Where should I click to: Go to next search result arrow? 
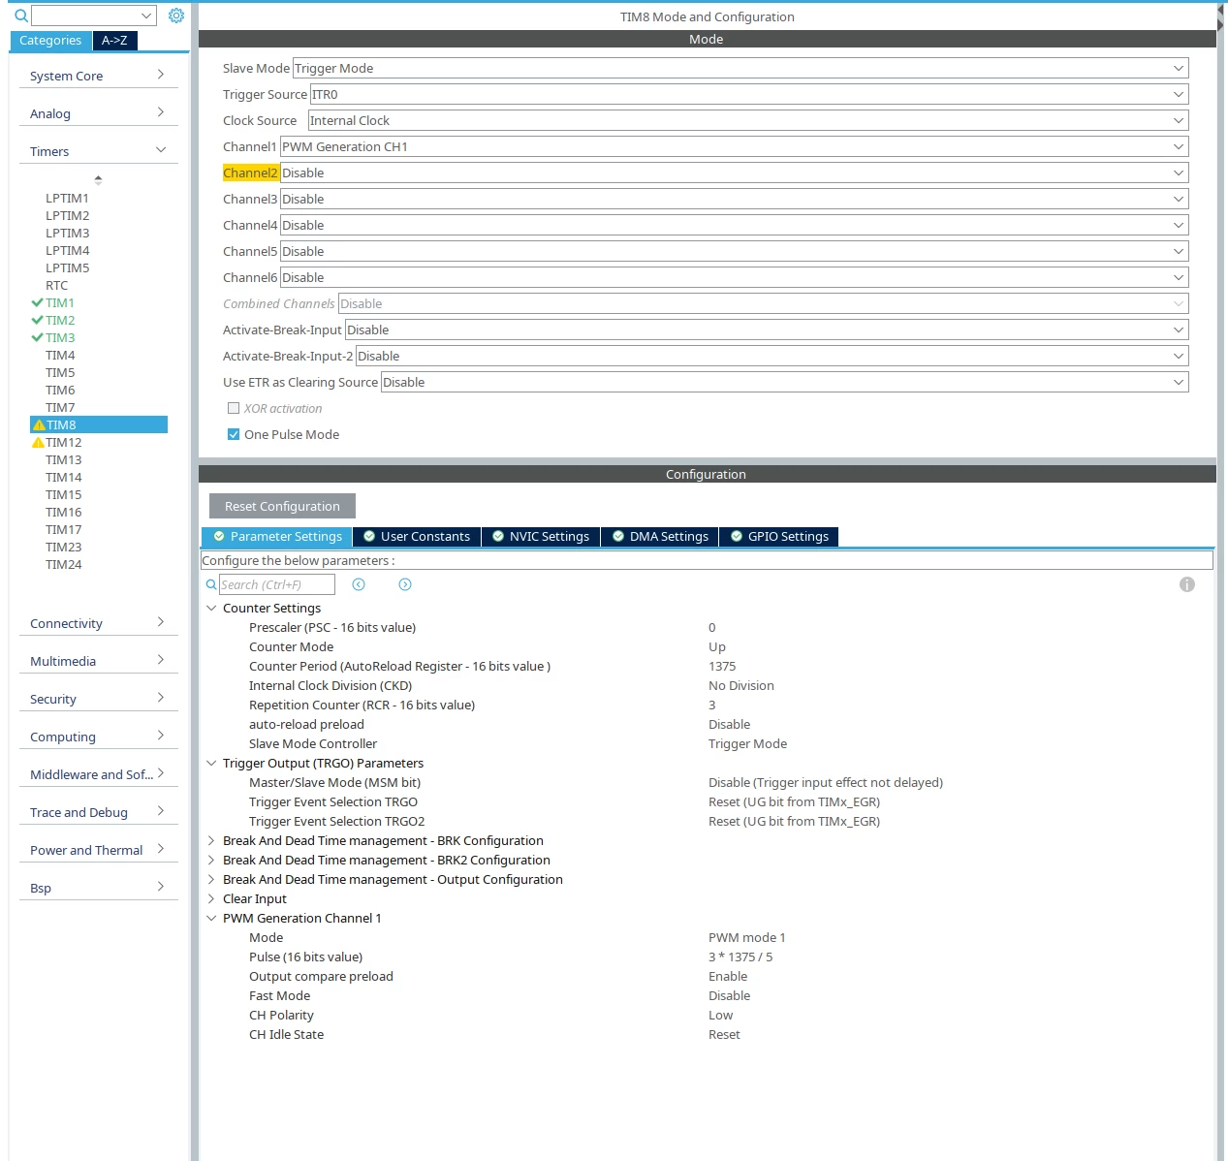pos(405,584)
